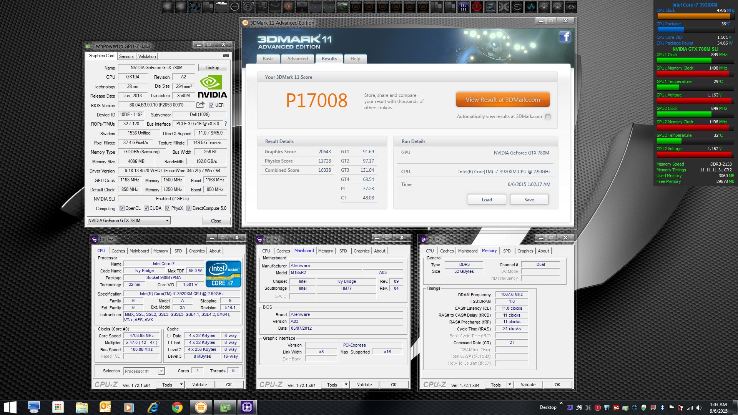The height and width of the screenshot is (415, 738).
Task: Toggle the PhysX checkbox
Action: coord(168,208)
